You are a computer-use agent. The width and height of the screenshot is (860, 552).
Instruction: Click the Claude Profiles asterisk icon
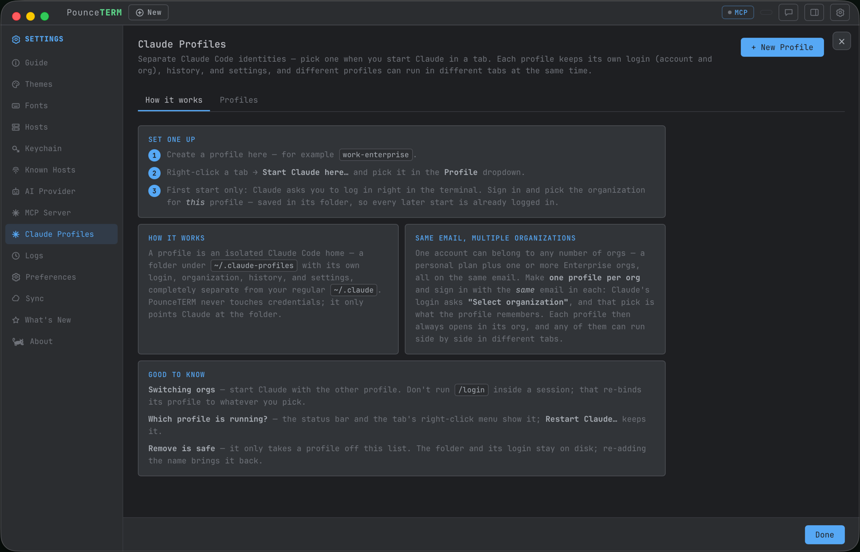pos(16,235)
